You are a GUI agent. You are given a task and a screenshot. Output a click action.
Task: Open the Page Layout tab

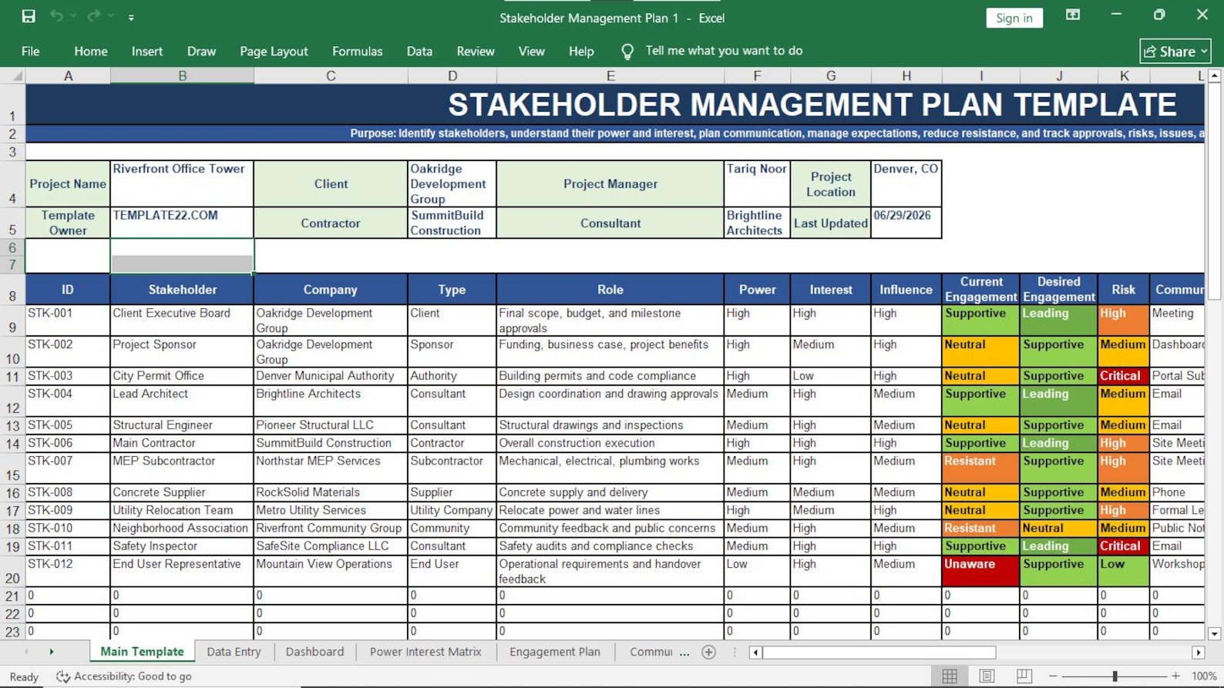pyautogui.click(x=274, y=51)
